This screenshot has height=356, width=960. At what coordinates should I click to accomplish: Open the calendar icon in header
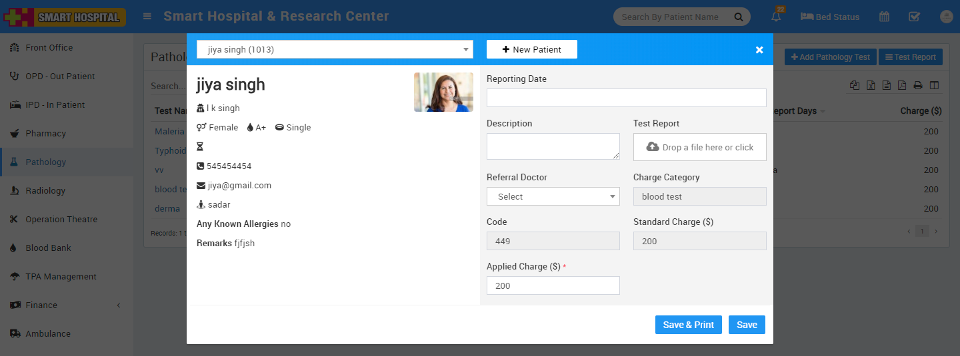884,17
